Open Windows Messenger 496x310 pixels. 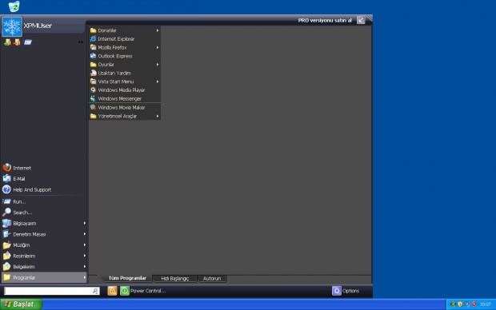point(125,98)
